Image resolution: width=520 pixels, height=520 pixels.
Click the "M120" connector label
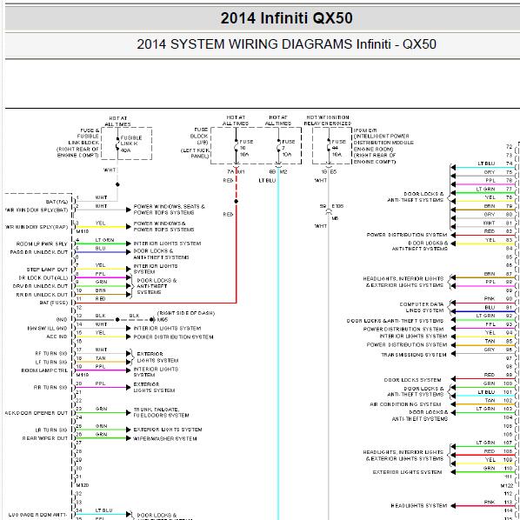(x=83, y=485)
